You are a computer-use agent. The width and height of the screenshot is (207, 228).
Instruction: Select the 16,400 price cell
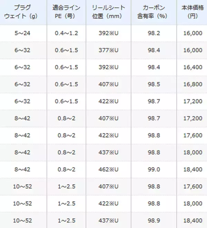pyautogui.click(x=194, y=67)
